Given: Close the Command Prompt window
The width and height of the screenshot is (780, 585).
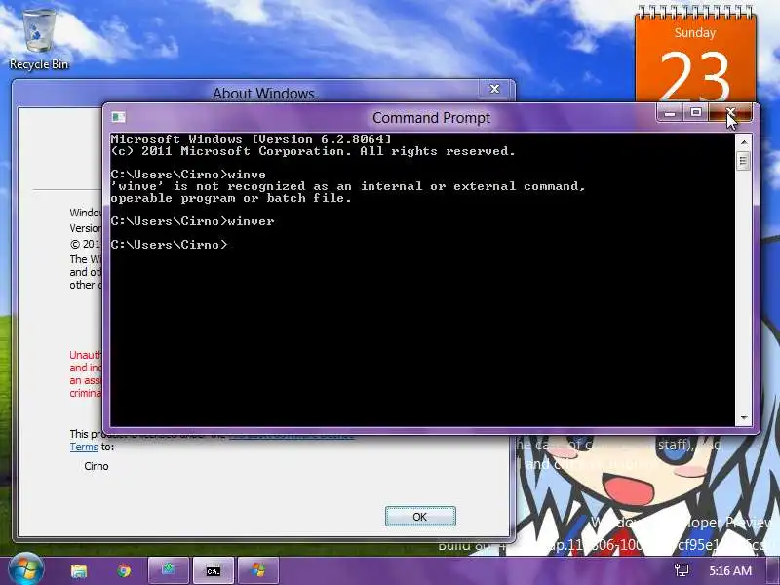Looking at the screenshot, I should 730,113.
